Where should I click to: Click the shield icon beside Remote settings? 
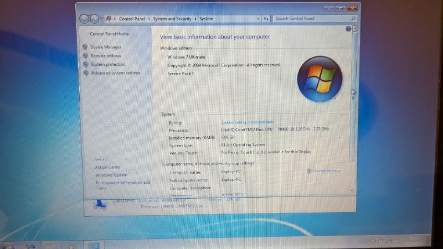coord(86,56)
